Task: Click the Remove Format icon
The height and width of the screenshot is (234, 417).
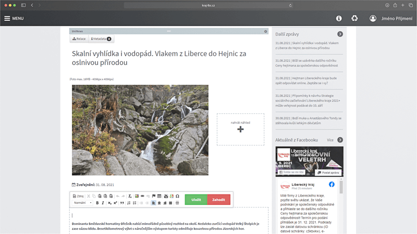Action: (x=130, y=196)
